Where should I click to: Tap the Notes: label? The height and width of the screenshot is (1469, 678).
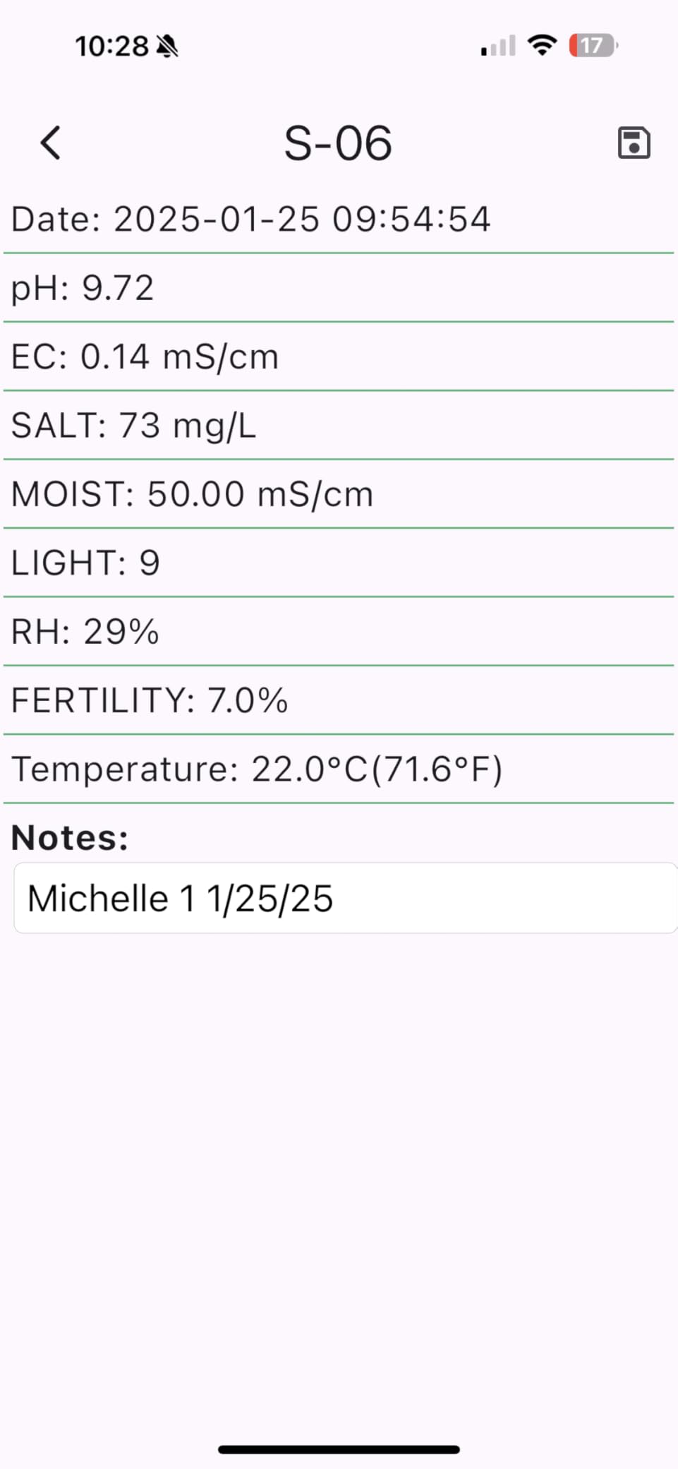(x=70, y=838)
